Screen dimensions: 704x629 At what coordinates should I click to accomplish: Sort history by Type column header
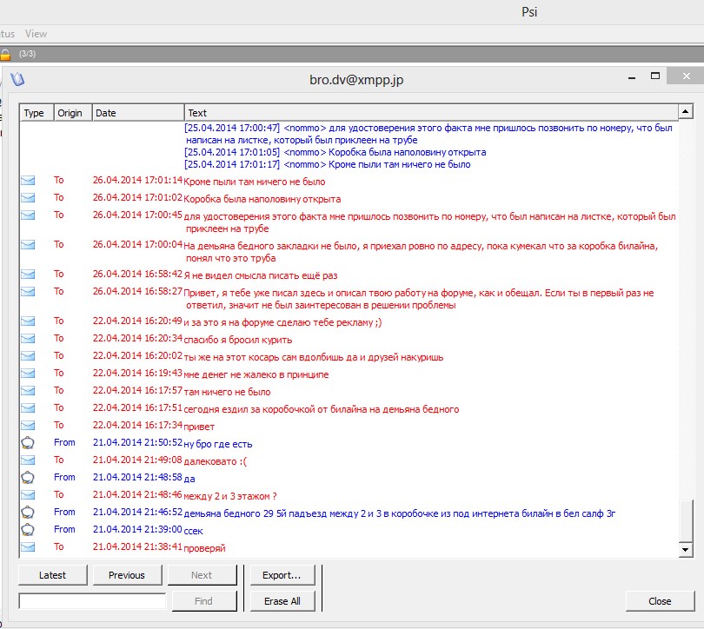click(37, 113)
